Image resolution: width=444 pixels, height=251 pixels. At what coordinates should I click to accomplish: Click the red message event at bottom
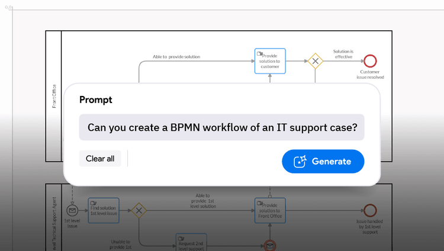(x=270, y=245)
